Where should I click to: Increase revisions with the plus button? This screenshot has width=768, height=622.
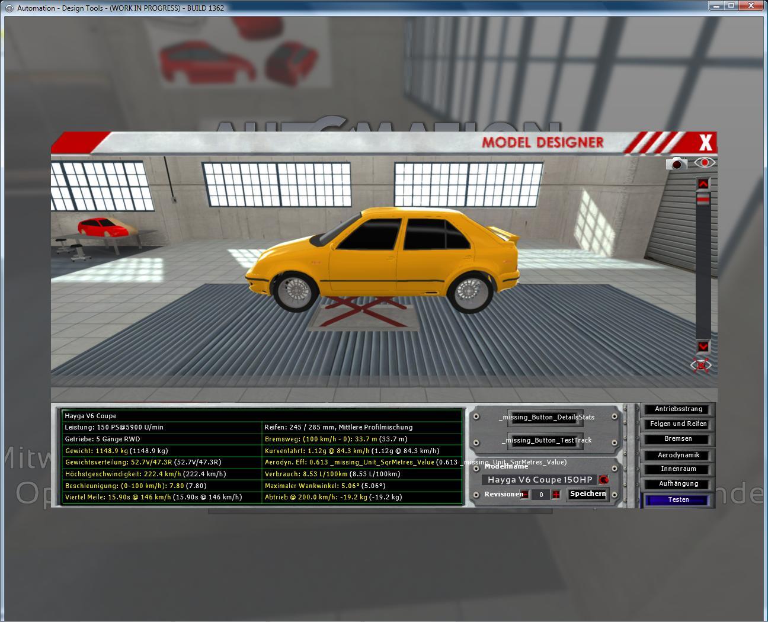pos(556,495)
